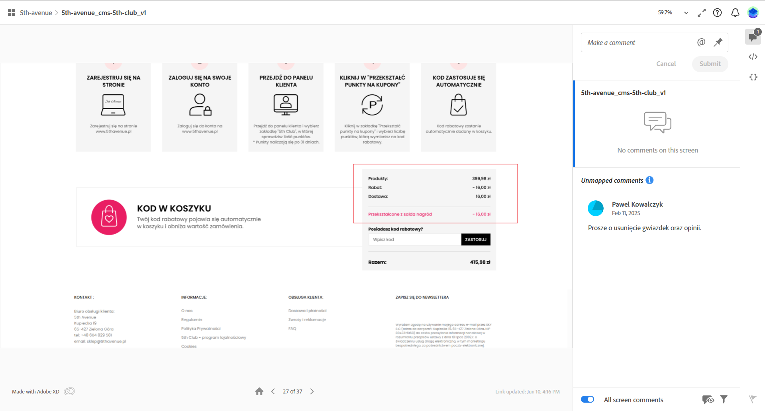Open the help question mark icon
This screenshot has height=411, width=765.
coord(717,13)
